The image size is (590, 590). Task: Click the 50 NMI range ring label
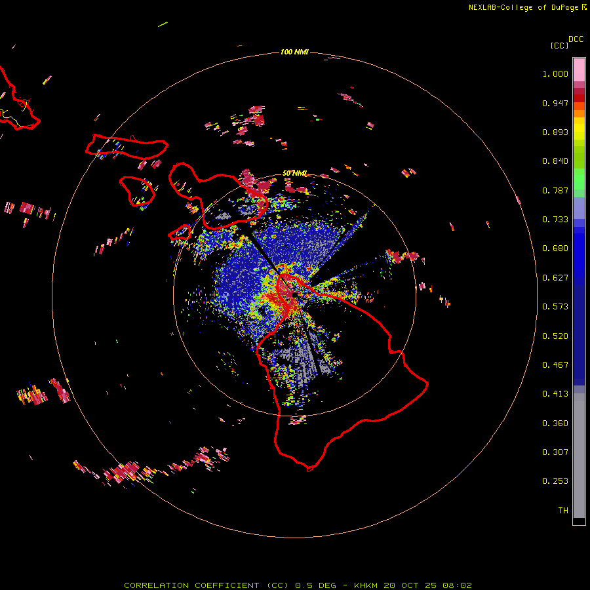pyautogui.click(x=294, y=174)
